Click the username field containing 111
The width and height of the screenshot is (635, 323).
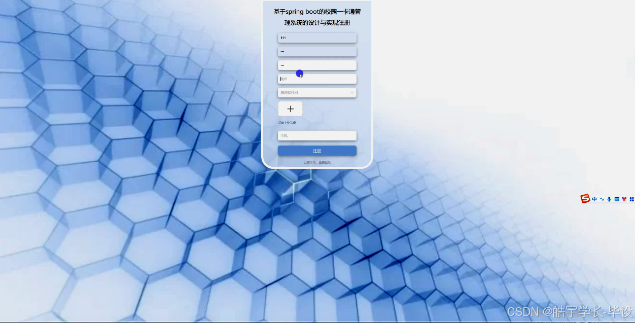317,38
